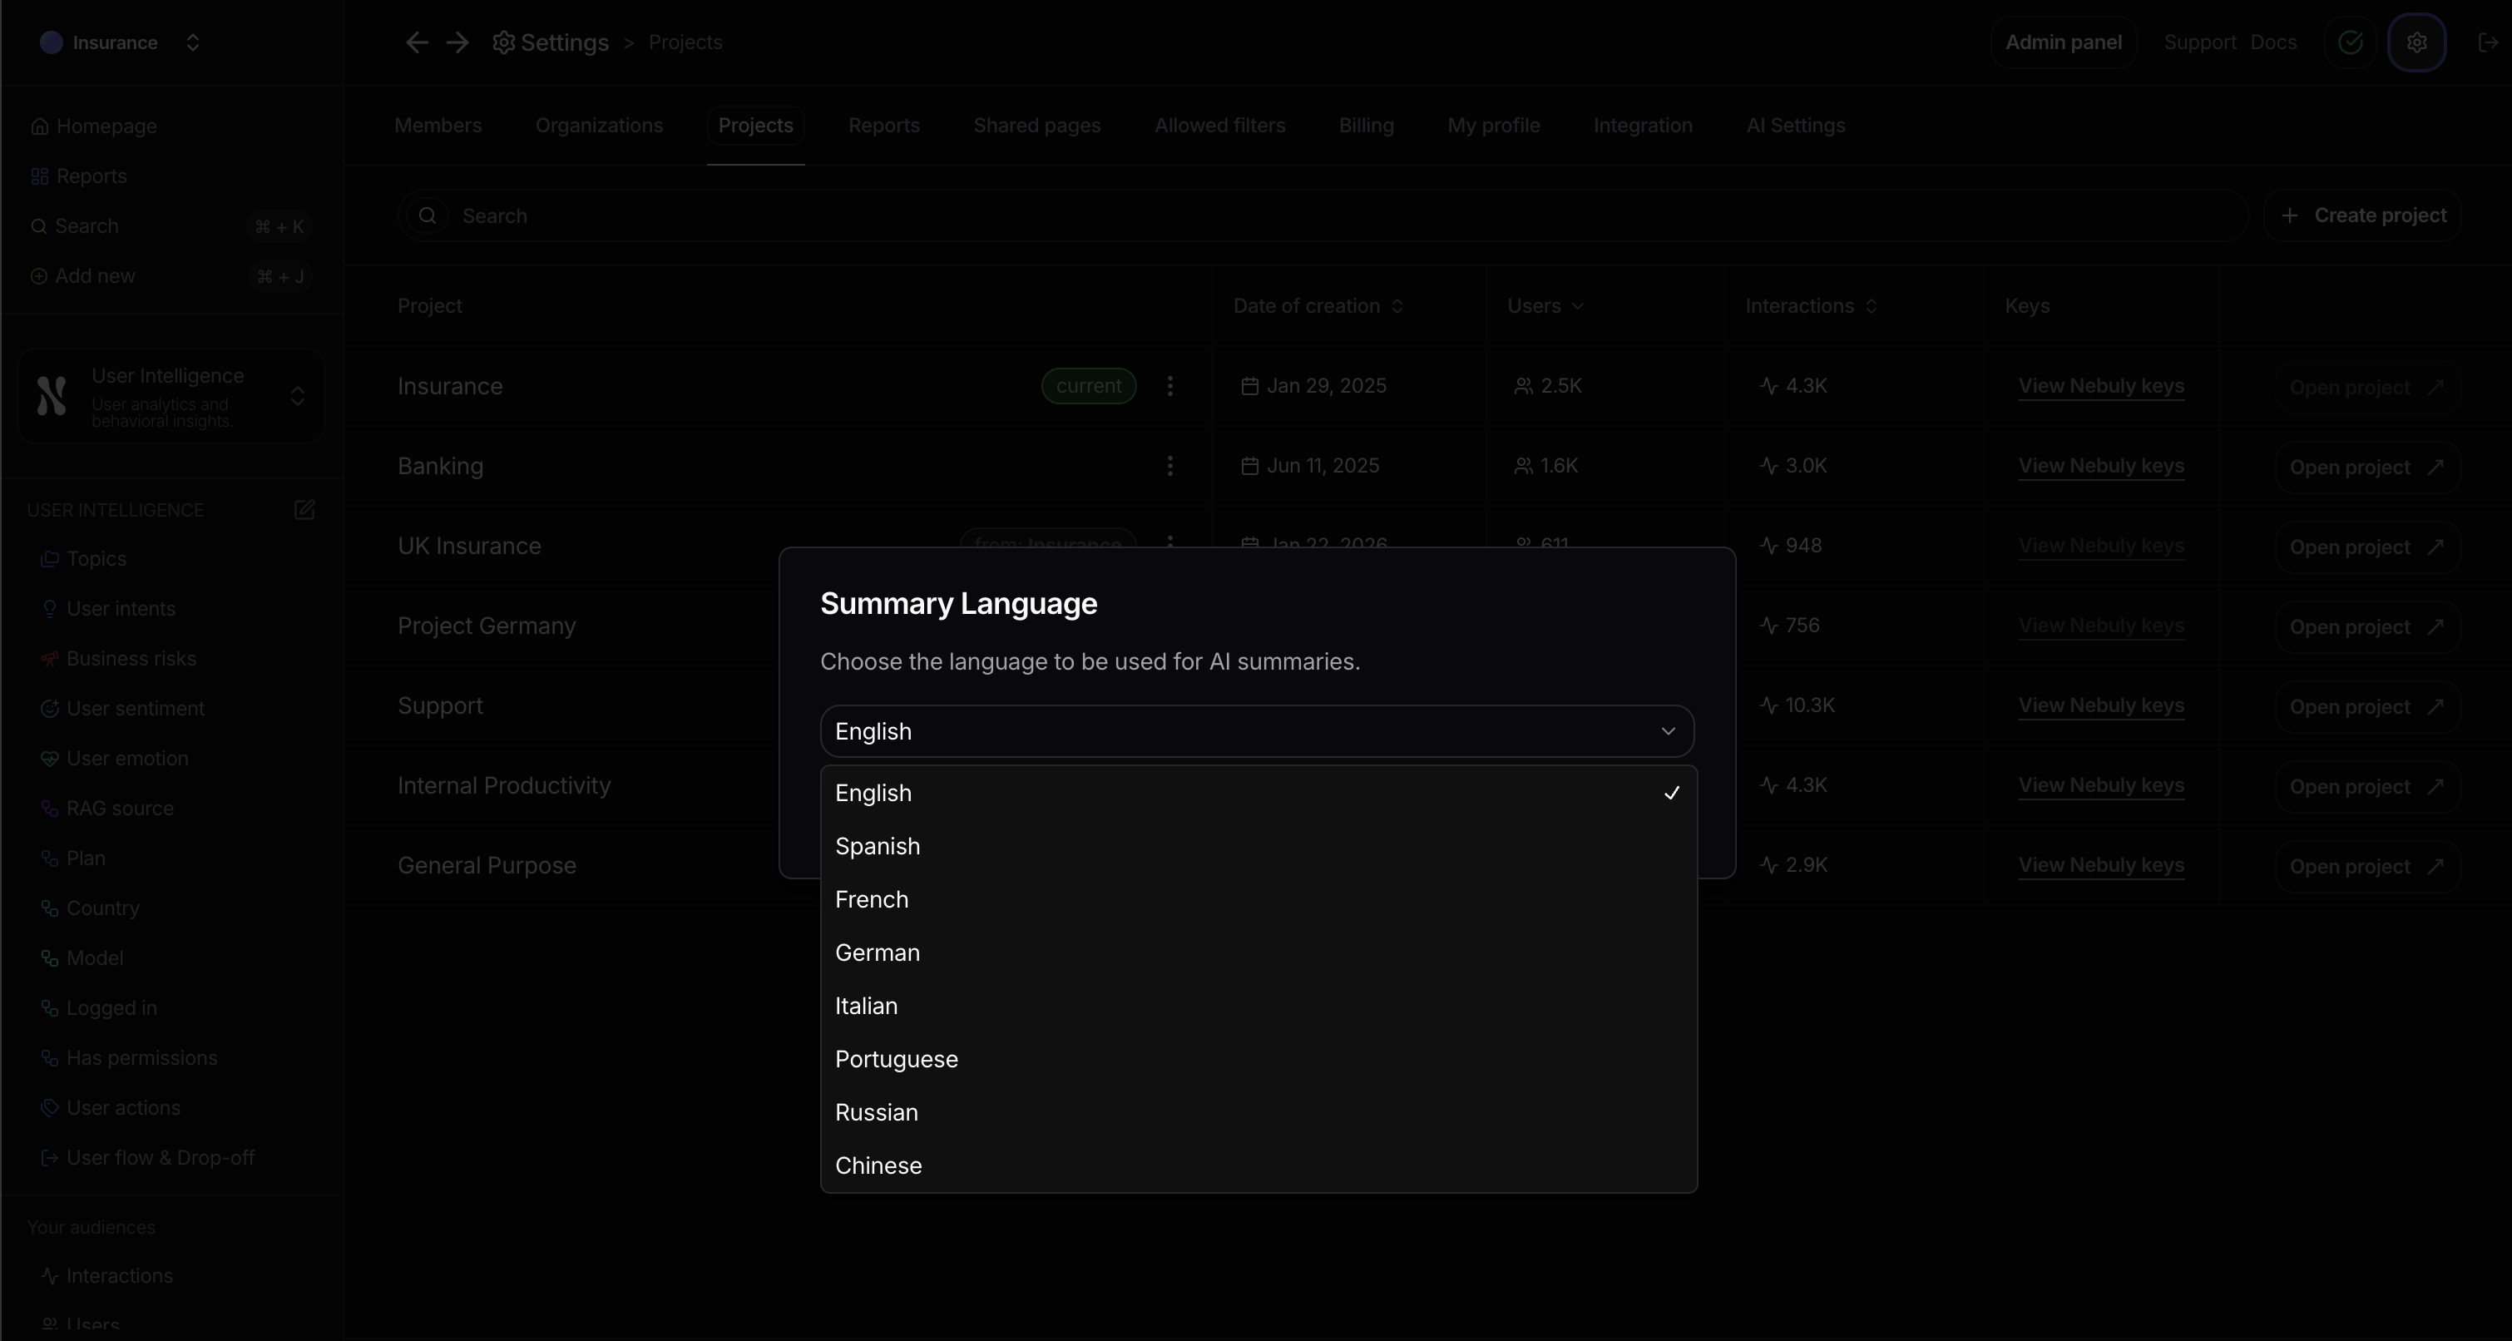Image resolution: width=2512 pixels, height=1341 pixels.
Task: Expand the User Intelligence workspace switcher
Action: (x=296, y=397)
